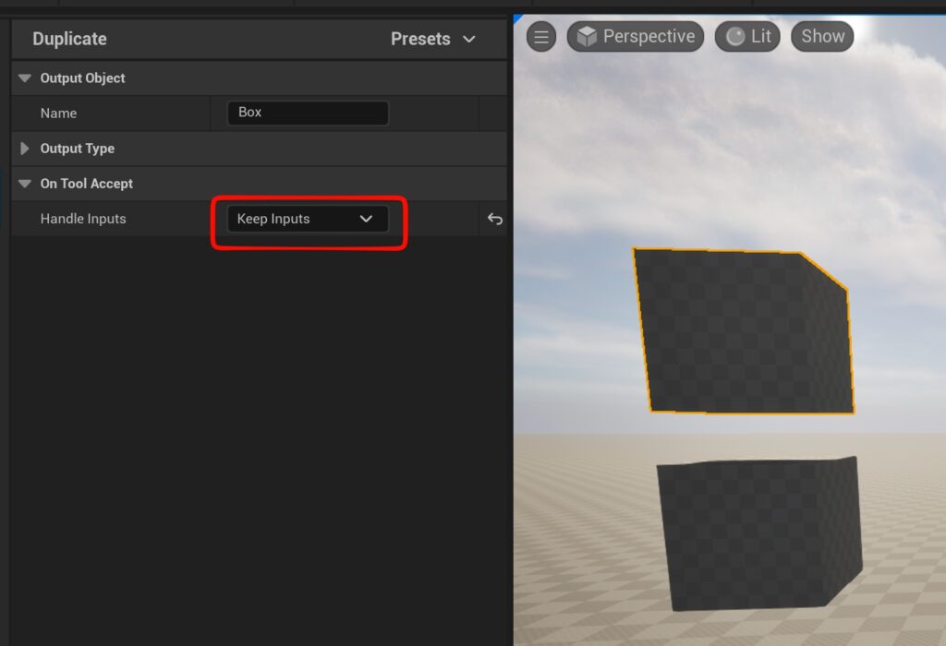Expand the Output Type section
The image size is (946, 646).
pyautogui.click(x=25, y=149)
